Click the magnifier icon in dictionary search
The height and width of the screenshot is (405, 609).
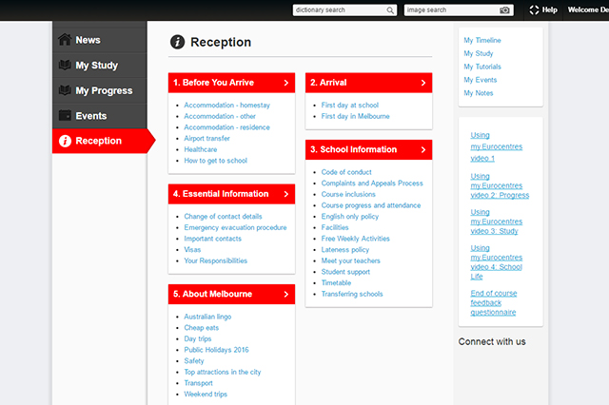(390, 10)
